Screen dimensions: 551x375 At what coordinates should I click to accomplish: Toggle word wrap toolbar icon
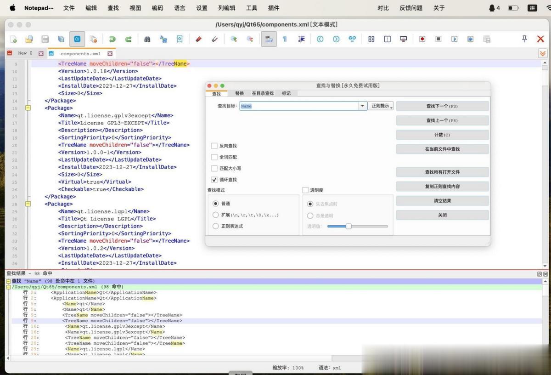(x=269, y=39)
